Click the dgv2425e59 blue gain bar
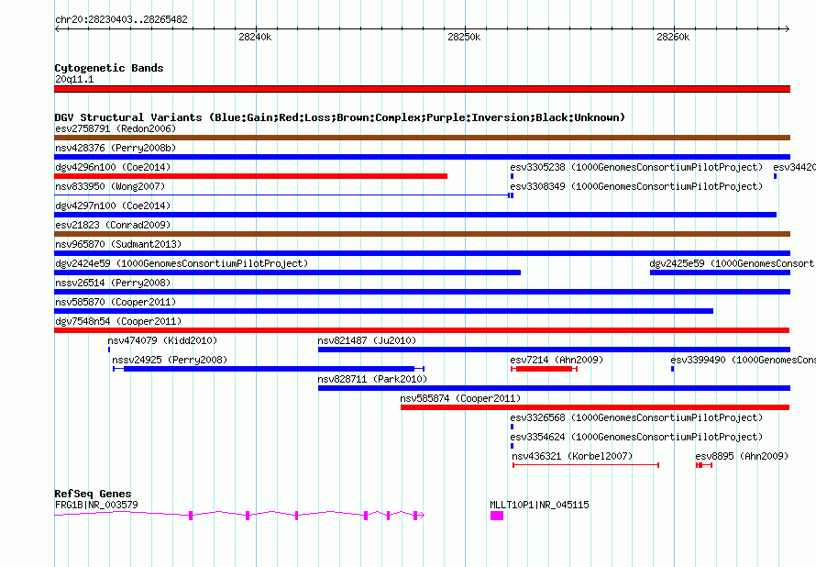 (721, 272)
